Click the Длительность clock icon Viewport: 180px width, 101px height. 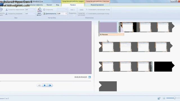(x=44, y=14)
